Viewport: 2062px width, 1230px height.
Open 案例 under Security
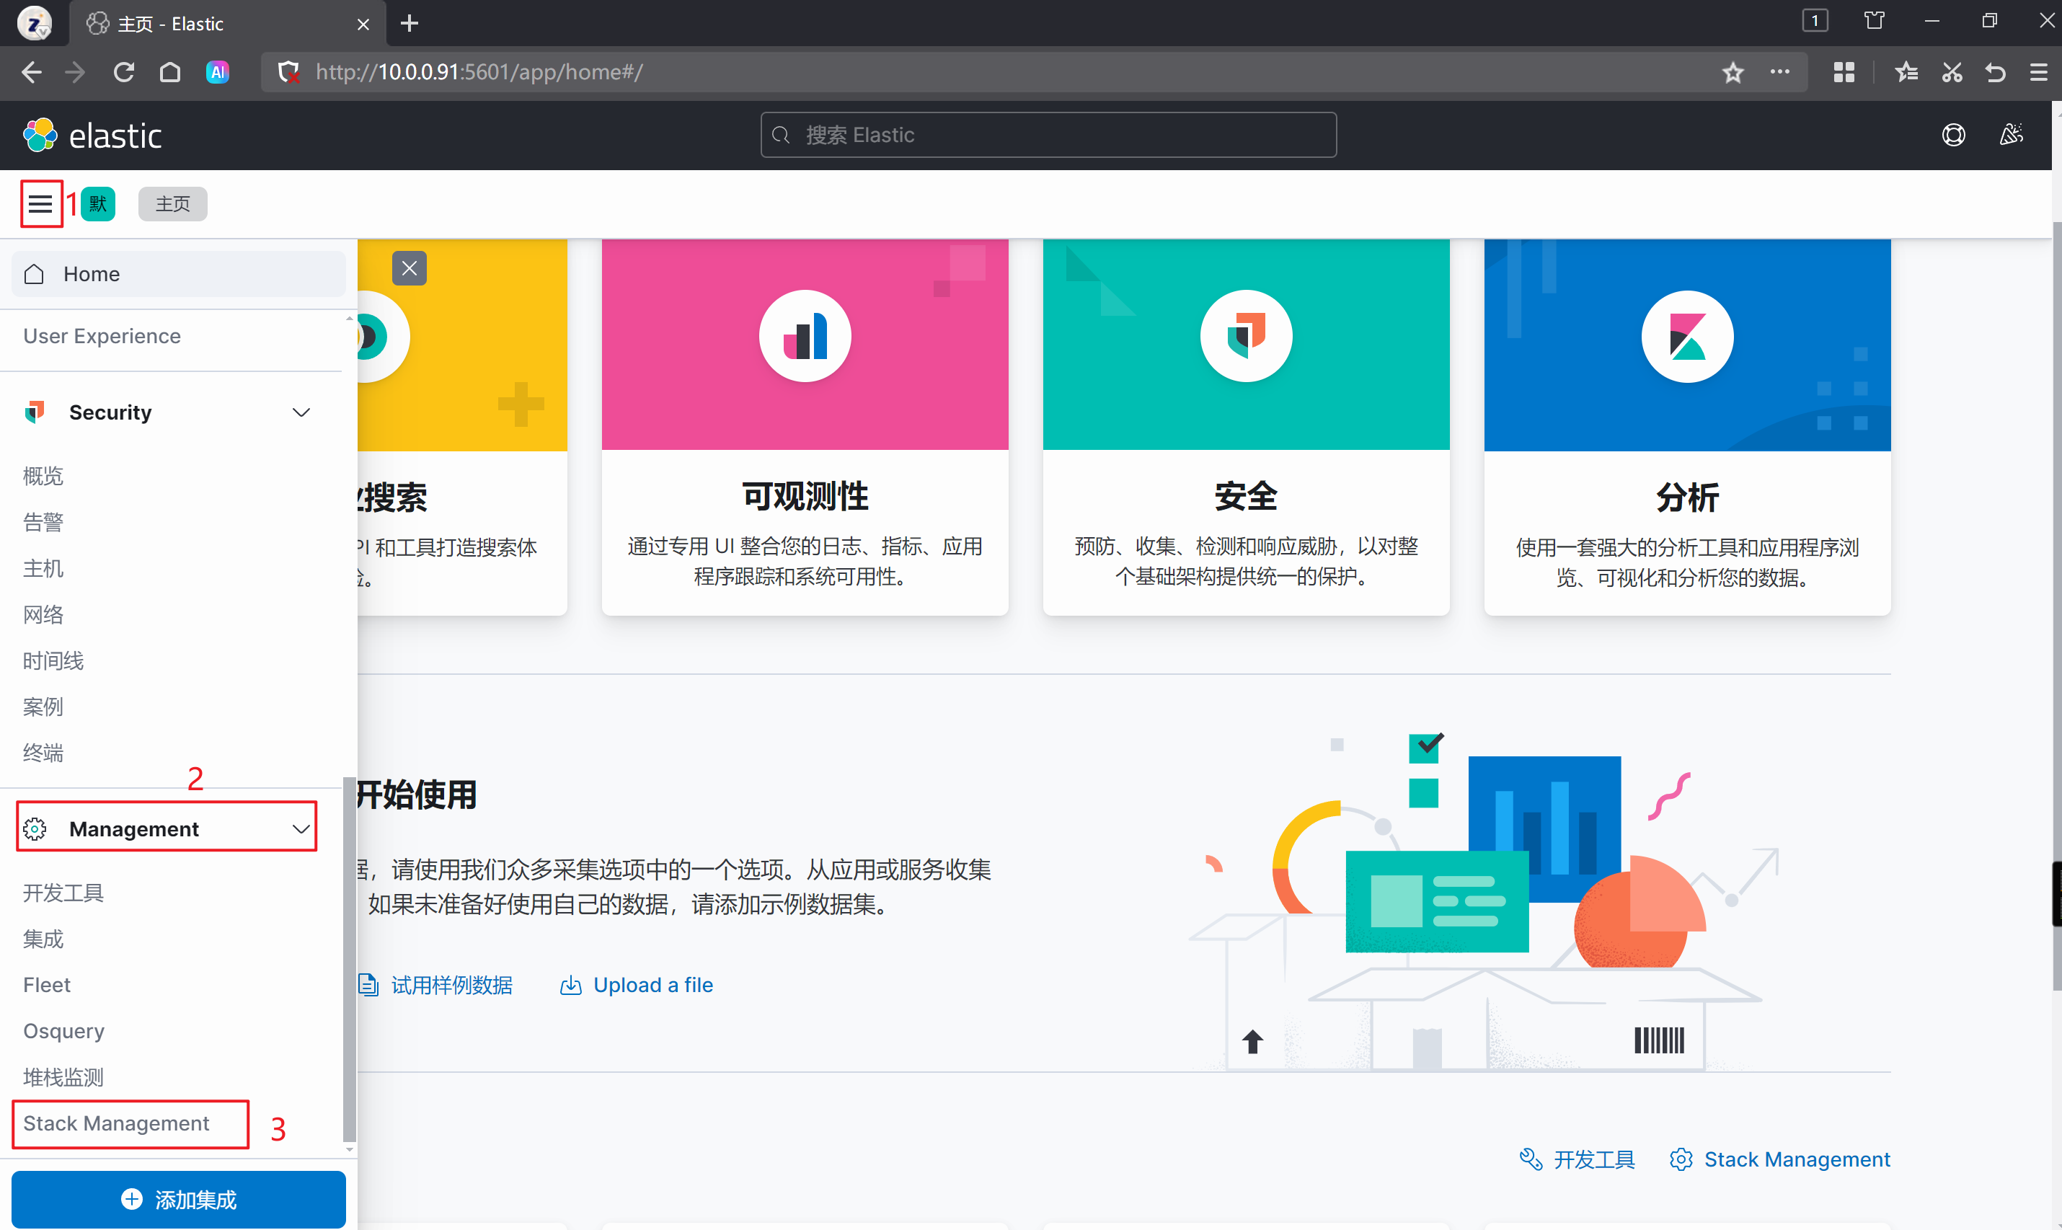pyautogui.click(x=43, y=707)
